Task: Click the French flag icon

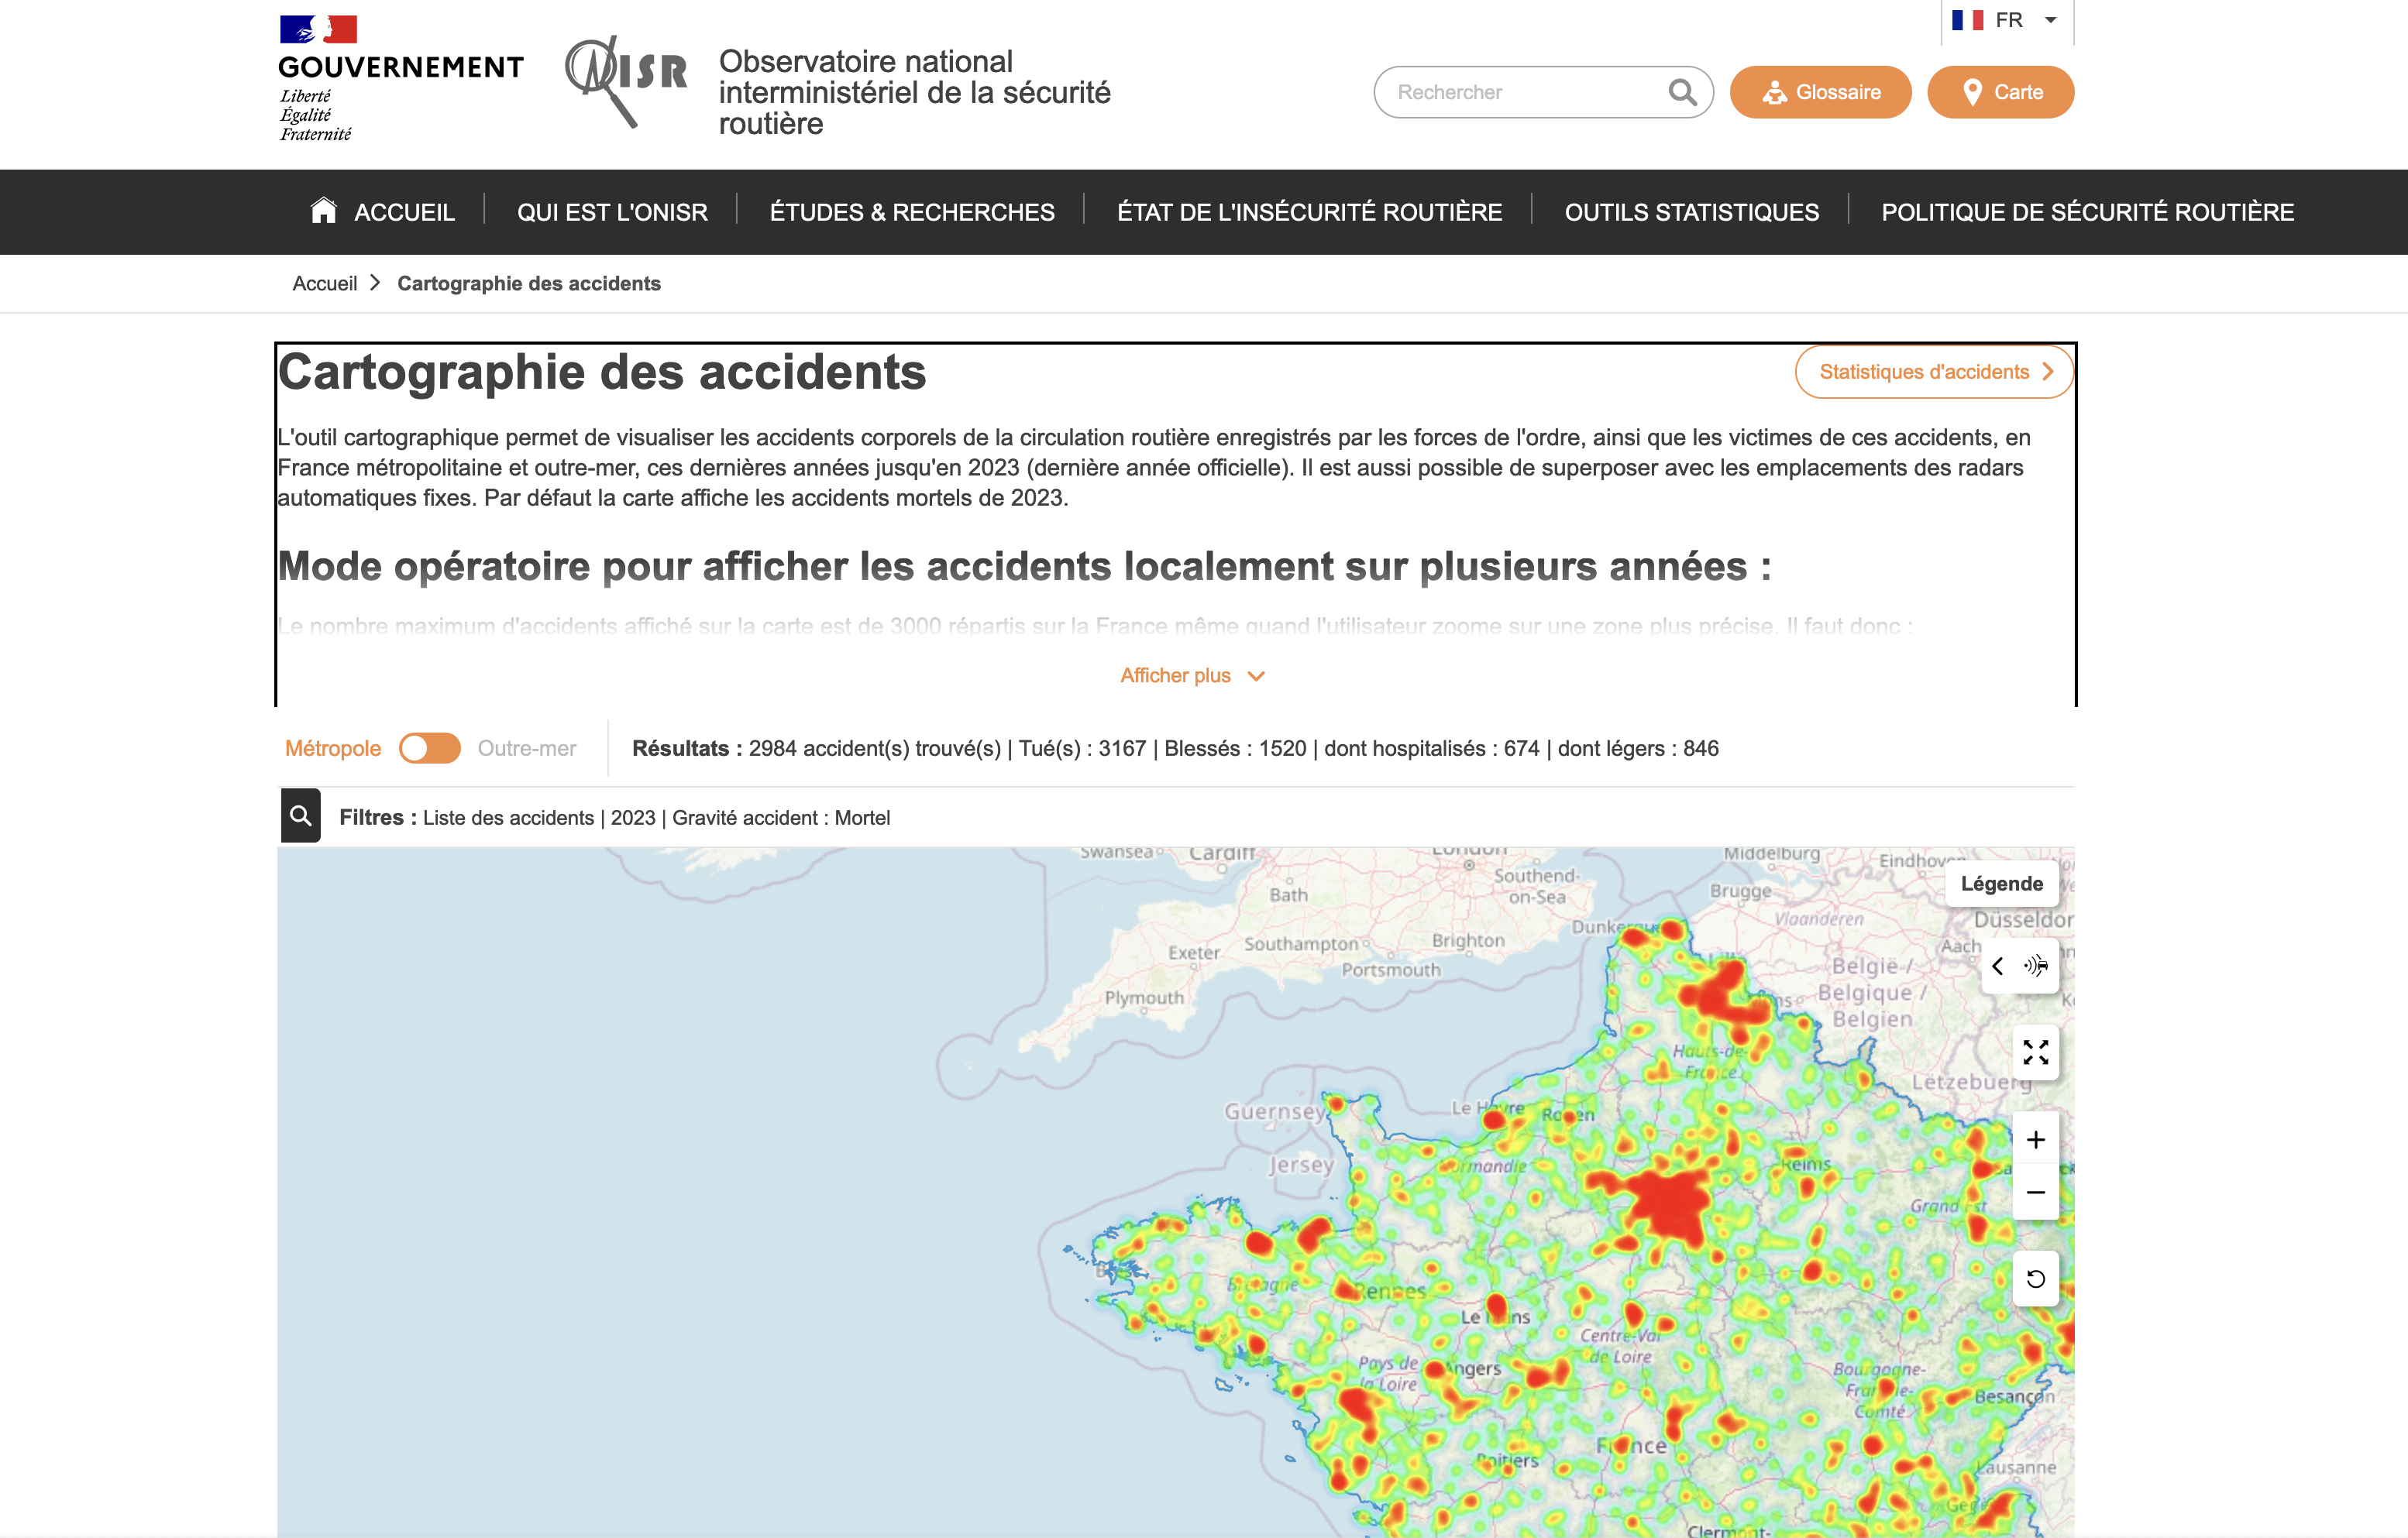Action: click(x=1967, y=20)
